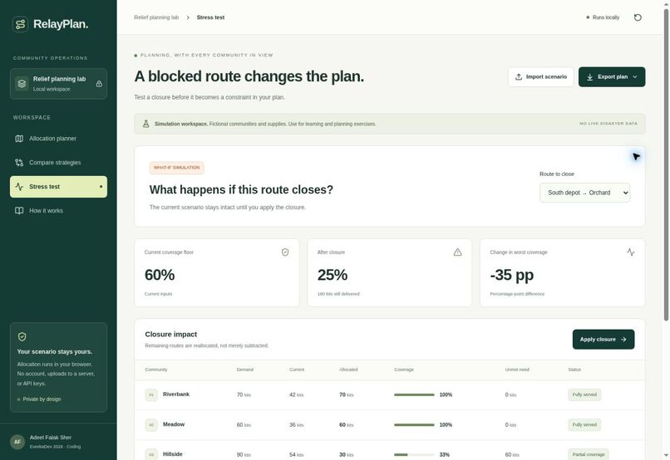Screen dimensions: 670x460
Task: Click the Status column header
Action: tap(574, 369)
